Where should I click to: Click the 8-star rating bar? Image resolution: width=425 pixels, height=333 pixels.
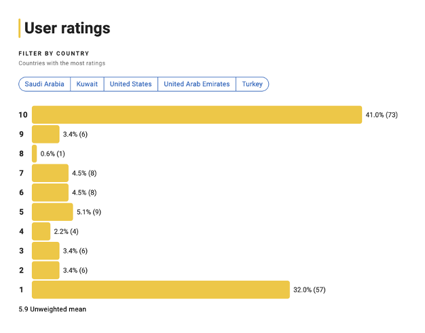click(35, 154)
